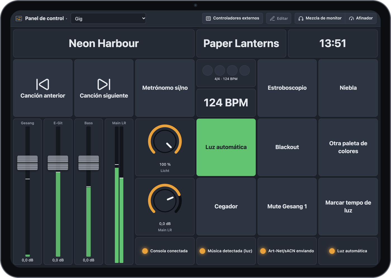The width and height of the screenshot is (391, 278).
Task: Click the Bass fader handle
Action: point(89,163)
